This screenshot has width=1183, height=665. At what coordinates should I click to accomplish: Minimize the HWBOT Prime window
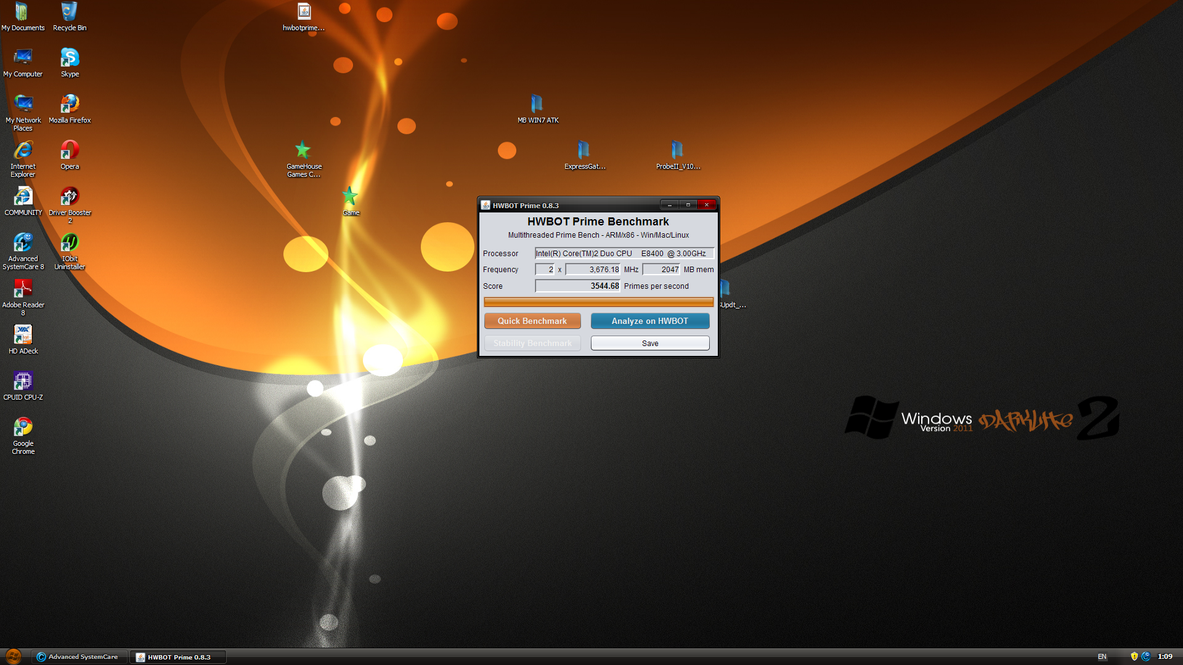coord(669,204)
